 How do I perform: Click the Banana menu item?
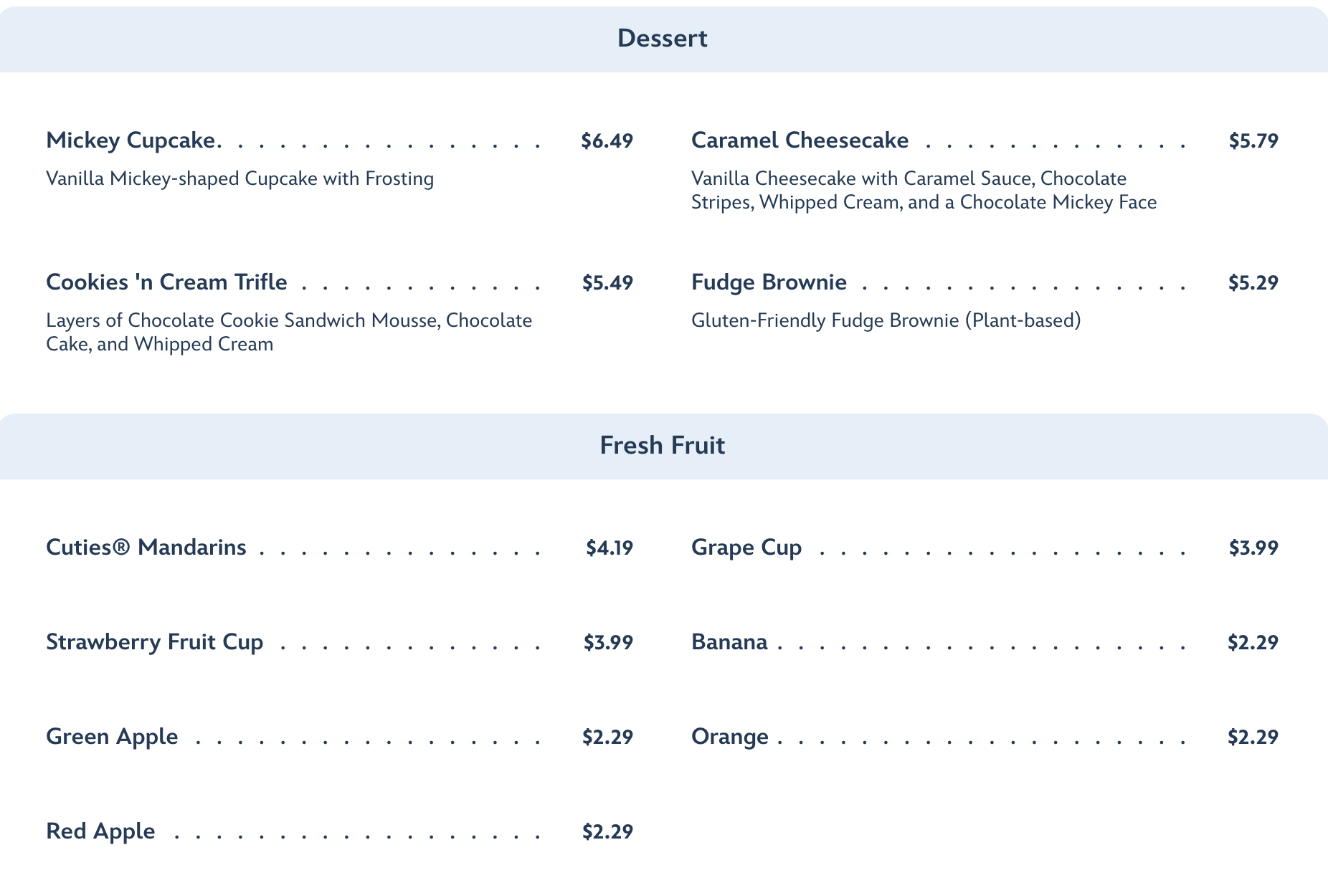pos(729,642)
